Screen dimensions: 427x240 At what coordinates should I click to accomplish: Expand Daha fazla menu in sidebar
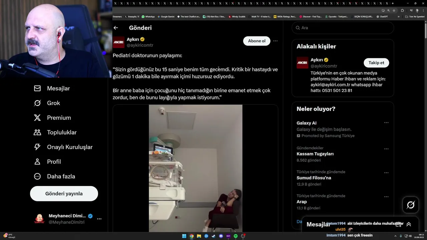point(55,176)
